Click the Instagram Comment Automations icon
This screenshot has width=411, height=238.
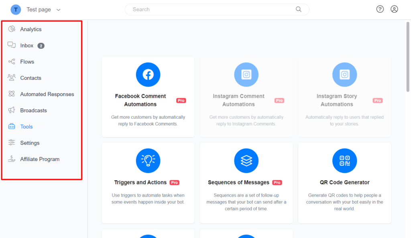click(x=246, y=74)
